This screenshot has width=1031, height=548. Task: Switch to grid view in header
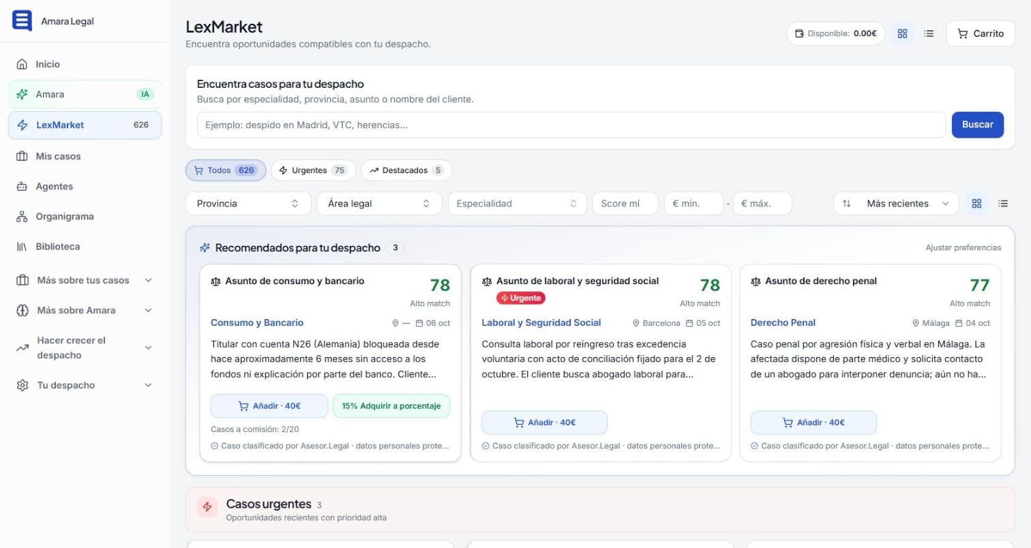pyautogui.click(x=902, y=33)
